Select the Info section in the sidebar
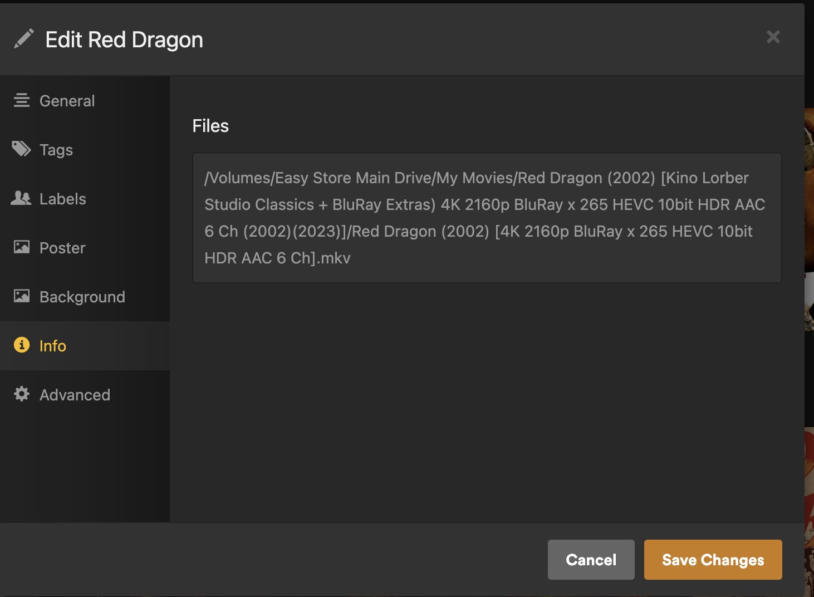This screenshot has width=814, height=597. tap(53, 345)
